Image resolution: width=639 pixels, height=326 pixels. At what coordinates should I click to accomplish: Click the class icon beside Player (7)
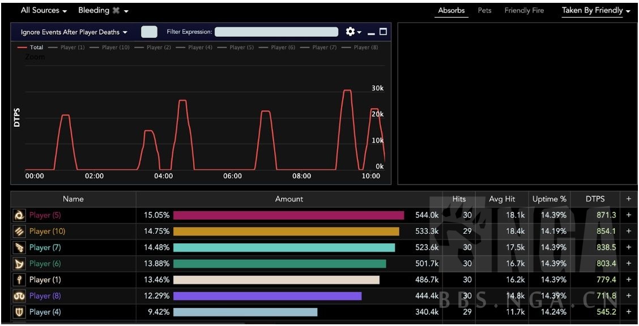click(x=19, y=247)
